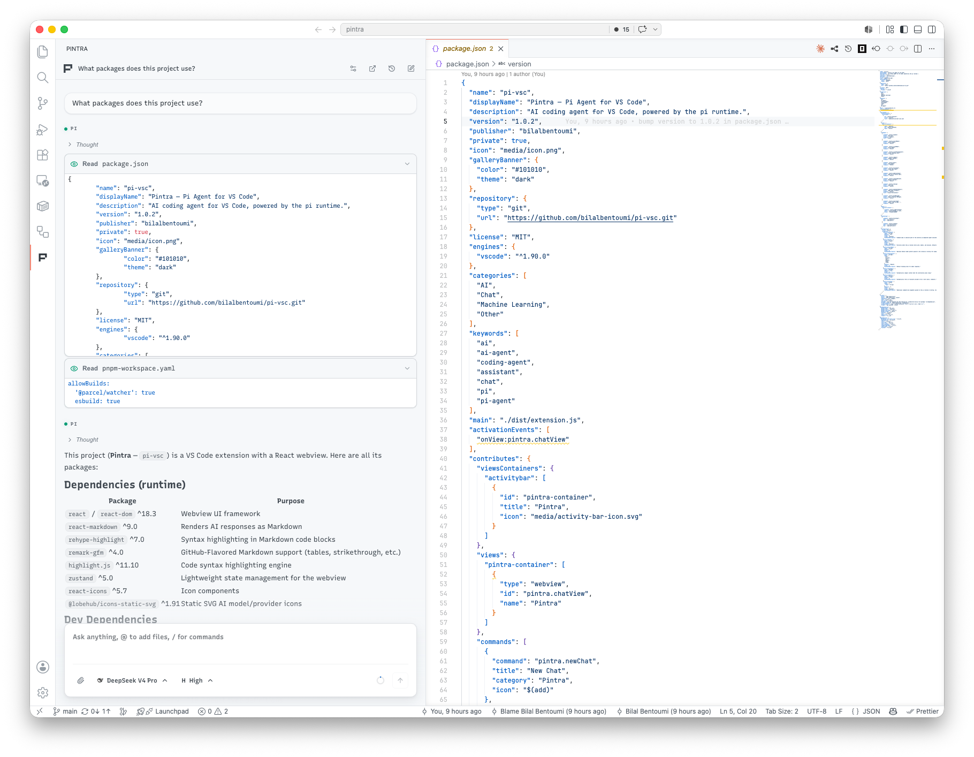The image size is (974, 757).
Task: Collapse the Read package.json block chevron
Action: coord(407,164)
